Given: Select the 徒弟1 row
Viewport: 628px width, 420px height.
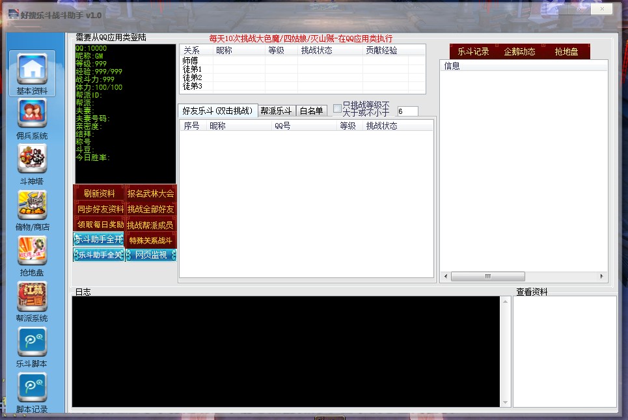Looking at the screenshot, I should (303, 69).
